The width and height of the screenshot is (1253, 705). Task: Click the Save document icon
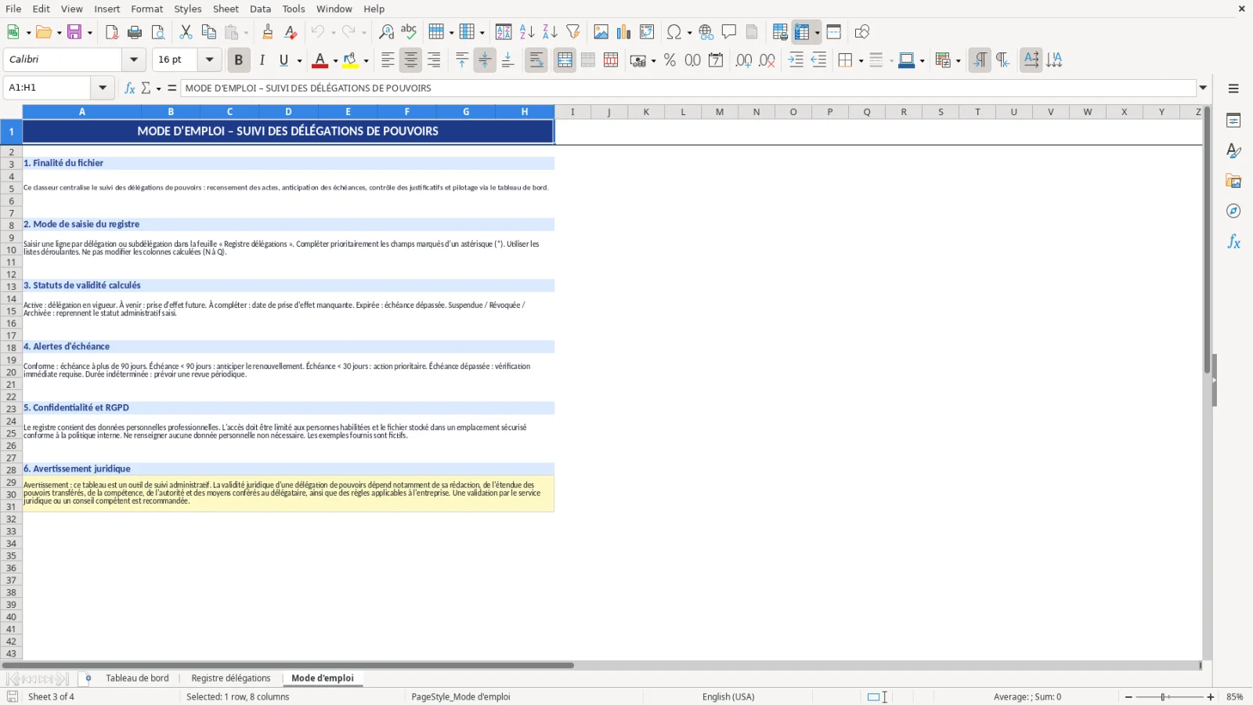[74, 32]
